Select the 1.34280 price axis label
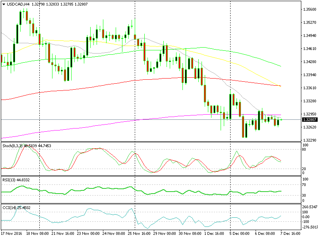This screenshot has width=318, height=238. coord(310,62)
